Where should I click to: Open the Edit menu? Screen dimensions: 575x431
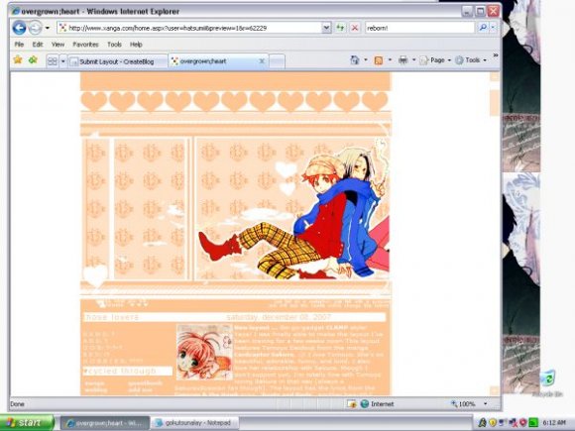[x=38, y=45]
